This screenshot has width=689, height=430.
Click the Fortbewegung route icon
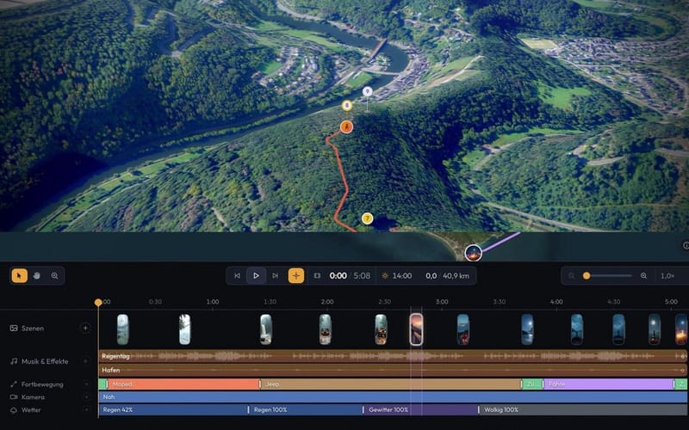coord(14,384)
